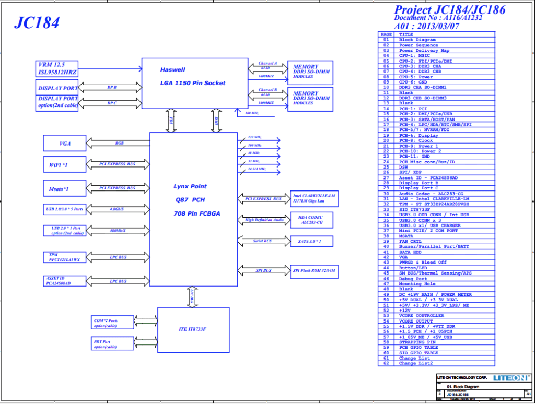Click the USB3.0 ODD CONN / Int USB row

point(436,215)
